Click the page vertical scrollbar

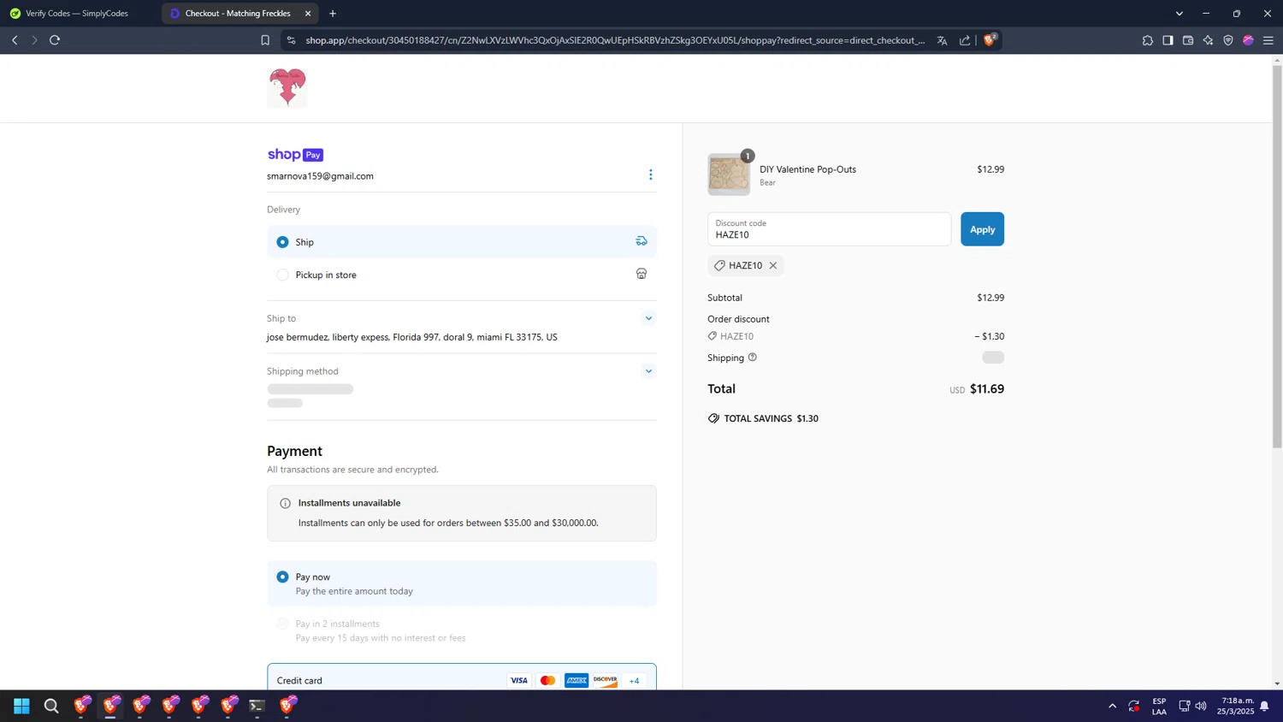point(1277,257)
